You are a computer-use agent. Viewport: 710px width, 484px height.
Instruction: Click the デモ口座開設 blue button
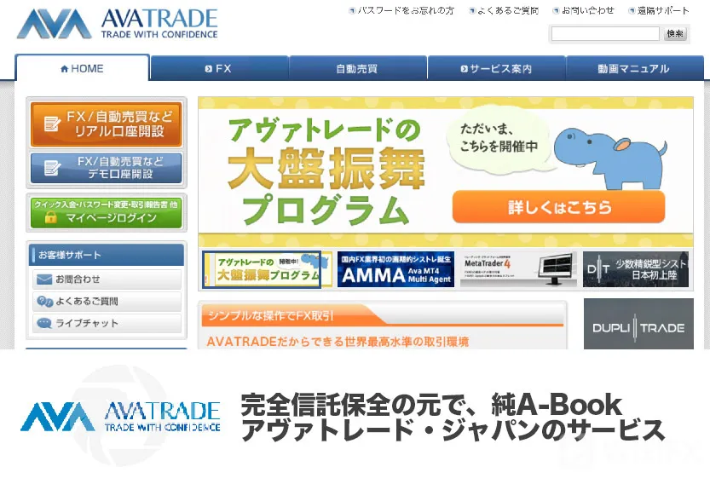pos(106,168)
